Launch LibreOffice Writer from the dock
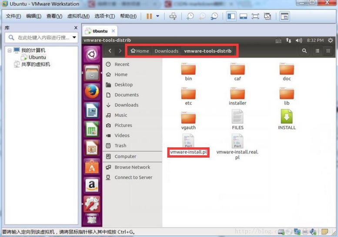The height and width of the screenshot is (237, 338). (x=91, y=111)
